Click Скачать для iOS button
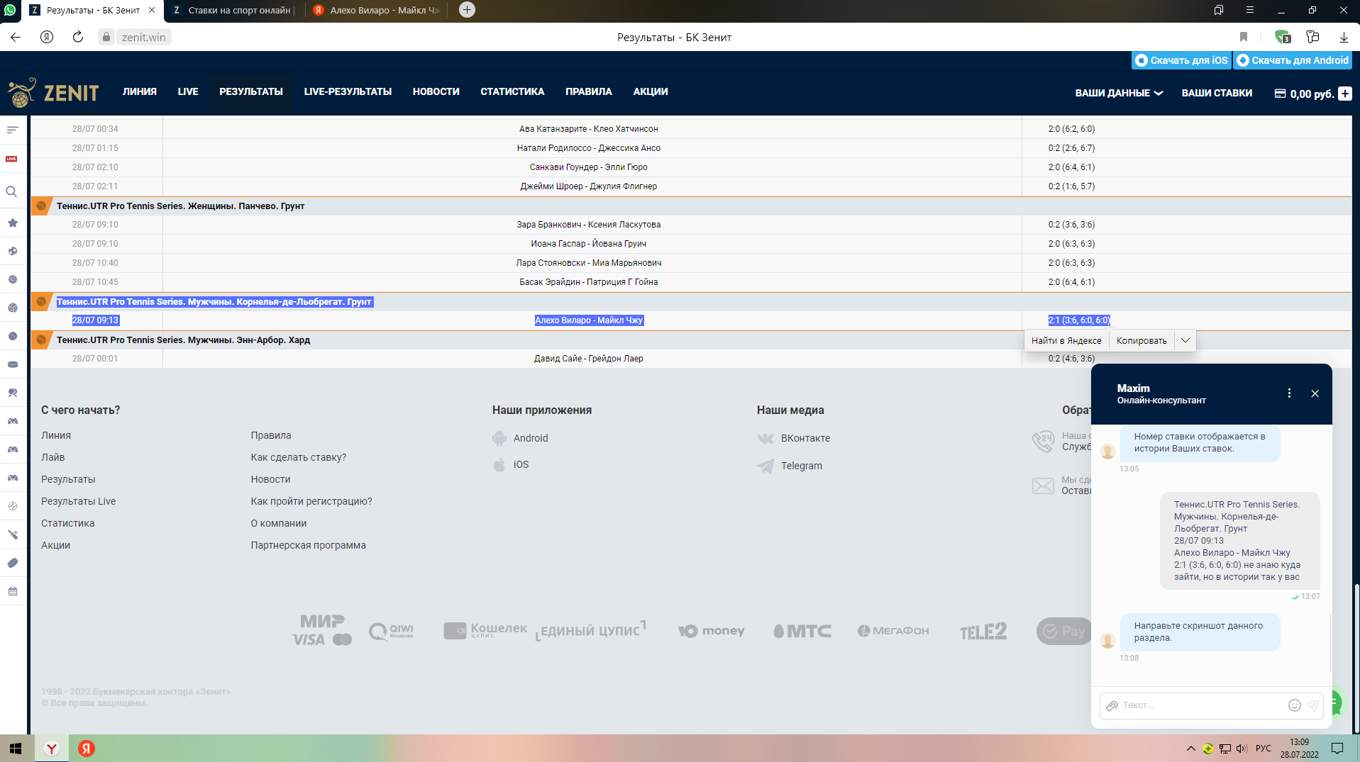 click(x=1181, y=60)
